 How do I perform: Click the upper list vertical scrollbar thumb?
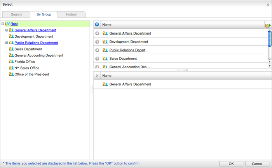pyautogui.click(x=270, y=38)
